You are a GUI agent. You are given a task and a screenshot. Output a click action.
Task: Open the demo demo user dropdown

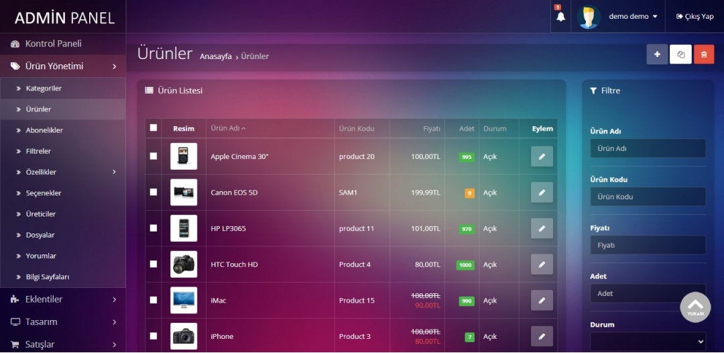(x=632, y=16)
